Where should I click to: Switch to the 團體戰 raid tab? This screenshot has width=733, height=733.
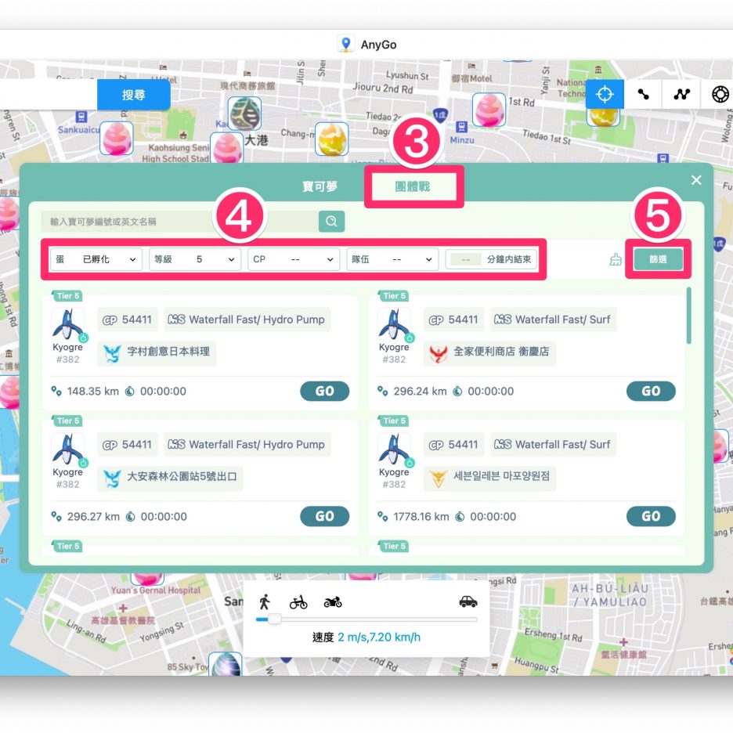(x=413, y=187)
